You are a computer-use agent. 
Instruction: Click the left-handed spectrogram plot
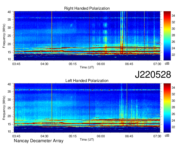tap(87, 108)
